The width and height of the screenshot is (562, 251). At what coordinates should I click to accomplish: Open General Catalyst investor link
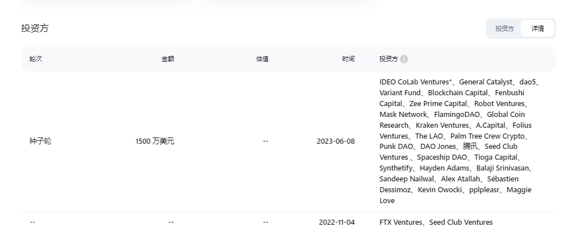[486, 82]
